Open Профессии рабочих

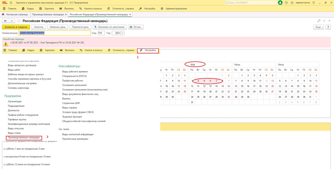click(73, 80)
